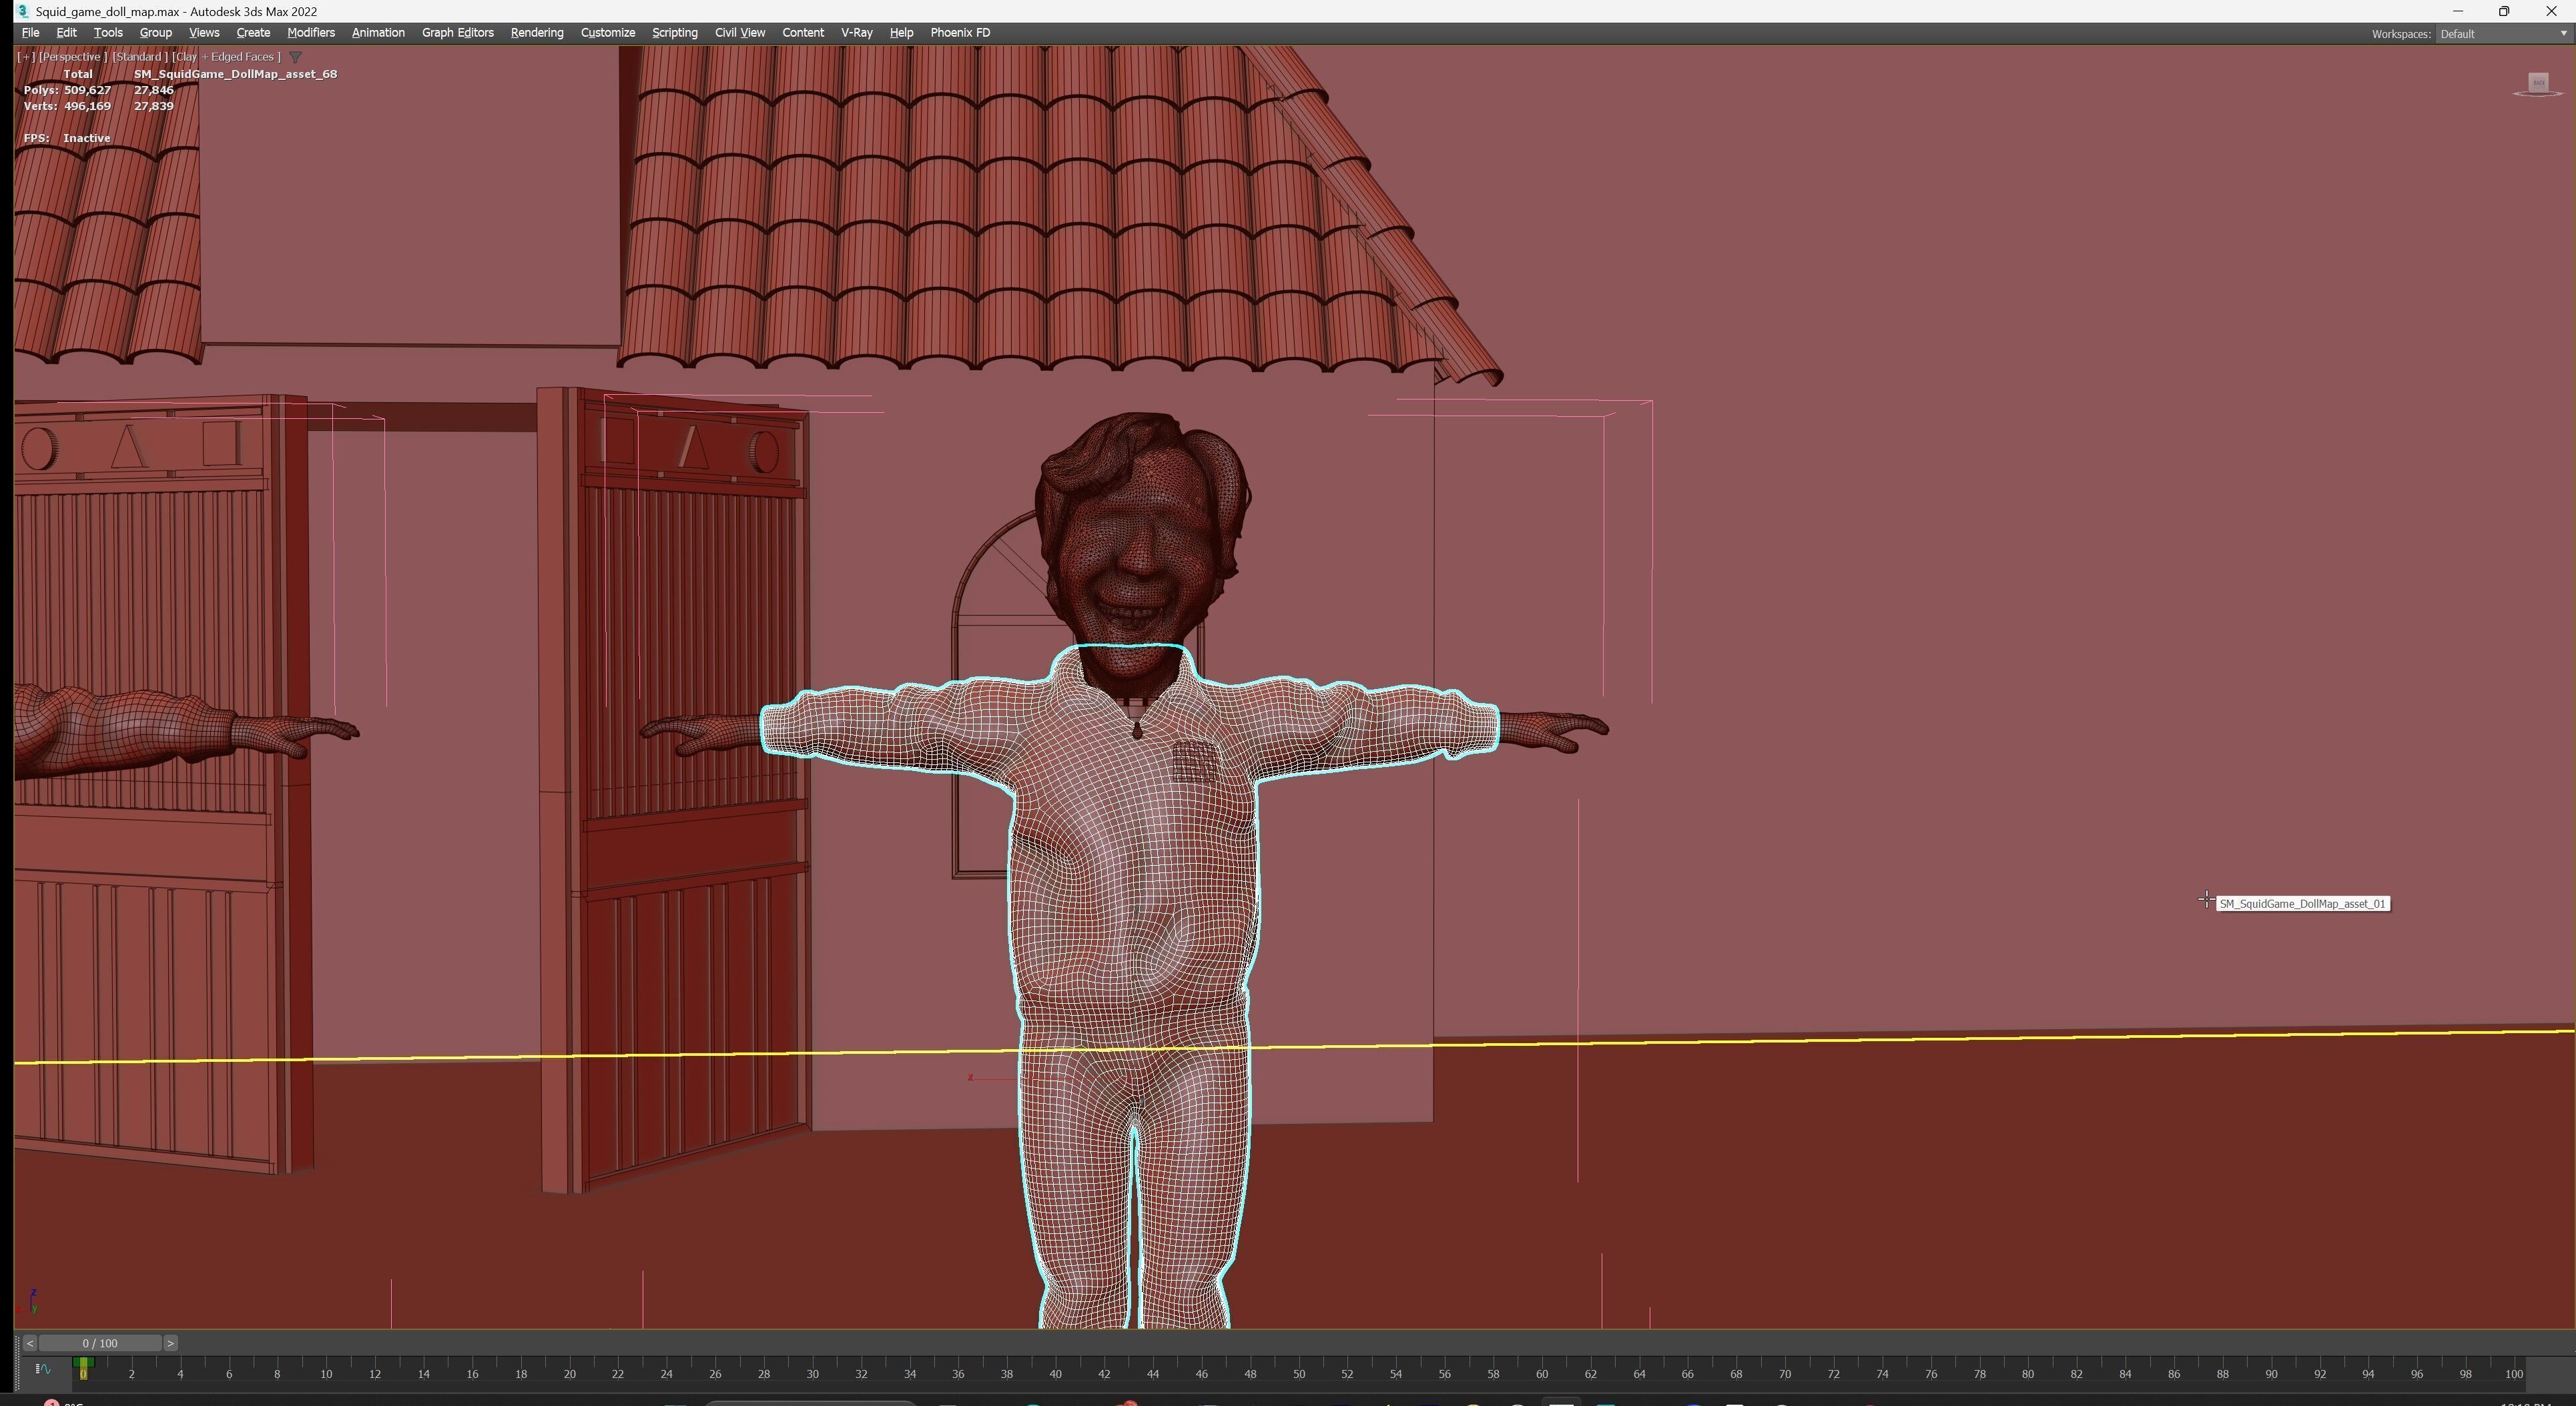Click the viewport filter funnel icon

coord(295,57)
